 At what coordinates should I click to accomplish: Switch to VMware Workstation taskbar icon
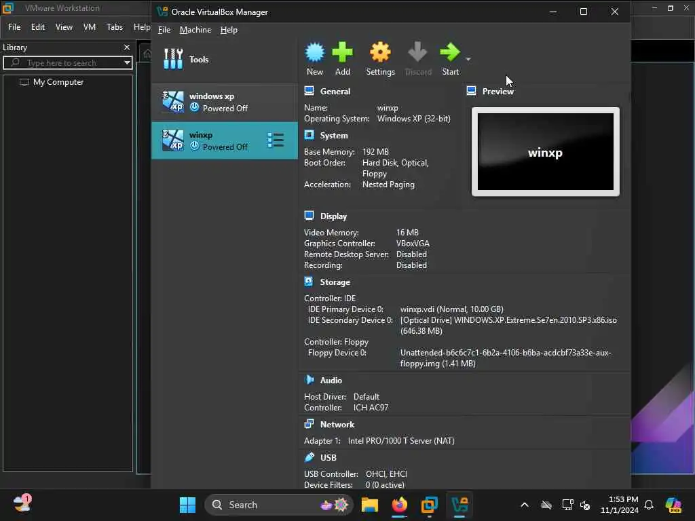[429, 505]
